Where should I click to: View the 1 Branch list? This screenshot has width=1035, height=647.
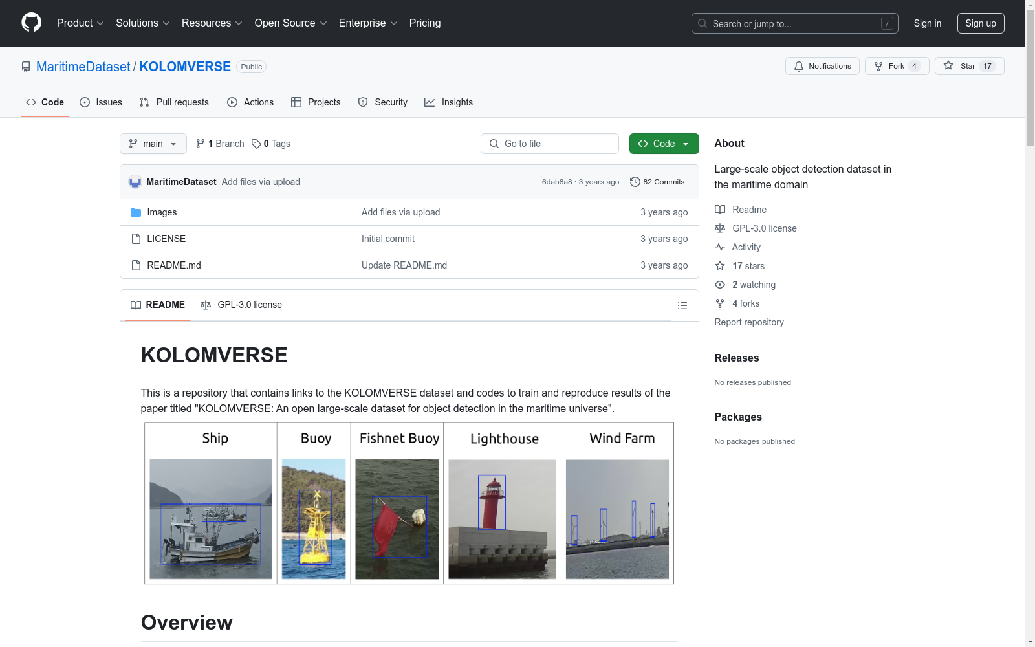(220, 144)
